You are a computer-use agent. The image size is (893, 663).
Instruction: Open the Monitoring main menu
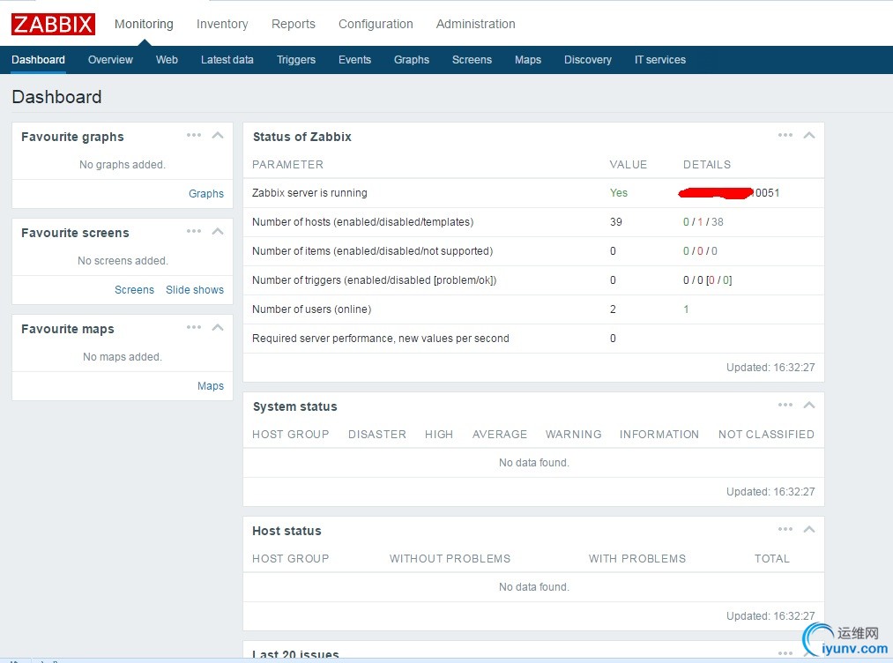click(x=144, y=24)
